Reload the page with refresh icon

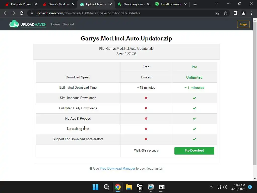[22, 13]
